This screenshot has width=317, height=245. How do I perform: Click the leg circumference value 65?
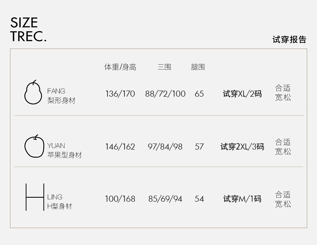click(199, 94)
